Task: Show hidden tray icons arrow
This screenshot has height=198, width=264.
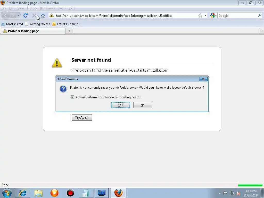Action: (x=219, y=193)
